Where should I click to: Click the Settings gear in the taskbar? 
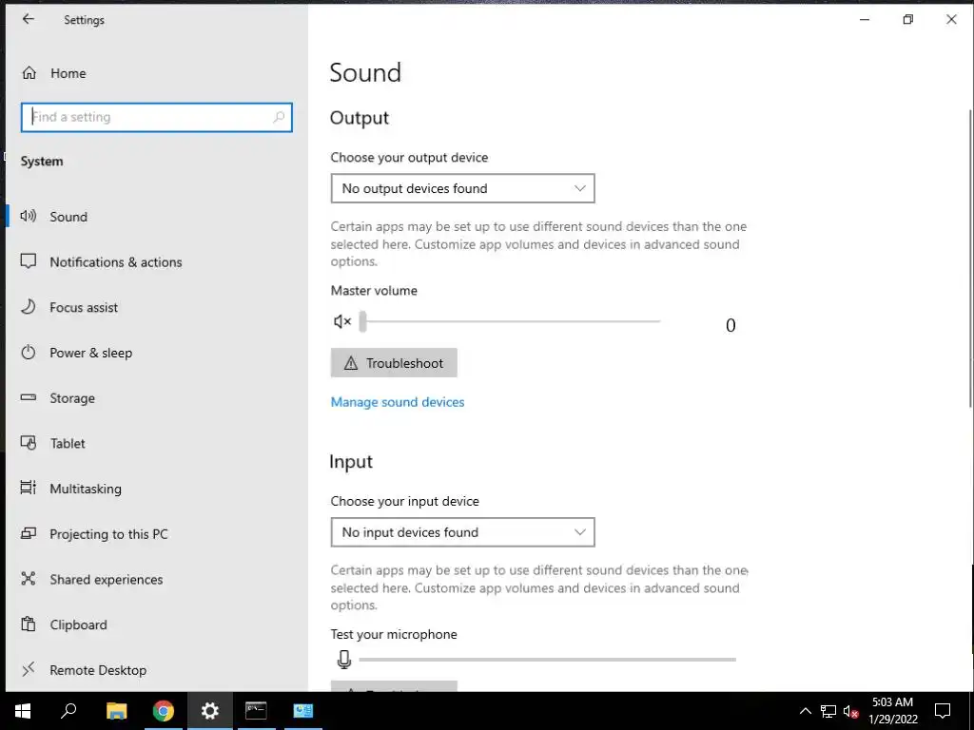pos(210,711)
